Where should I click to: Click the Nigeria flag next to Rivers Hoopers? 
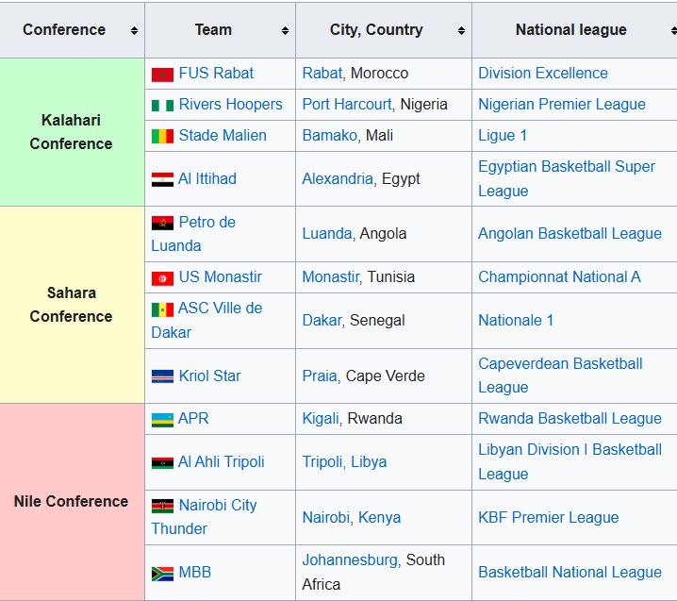162,105
